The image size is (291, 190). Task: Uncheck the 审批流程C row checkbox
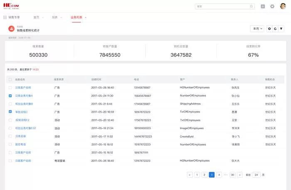point(10,112)
